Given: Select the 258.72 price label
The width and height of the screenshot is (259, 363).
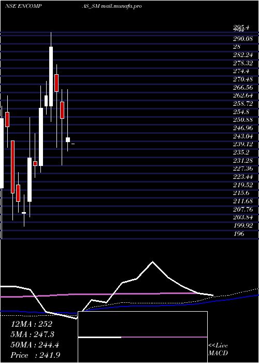Looking at the screenshot, I should [x=243, y=104].
